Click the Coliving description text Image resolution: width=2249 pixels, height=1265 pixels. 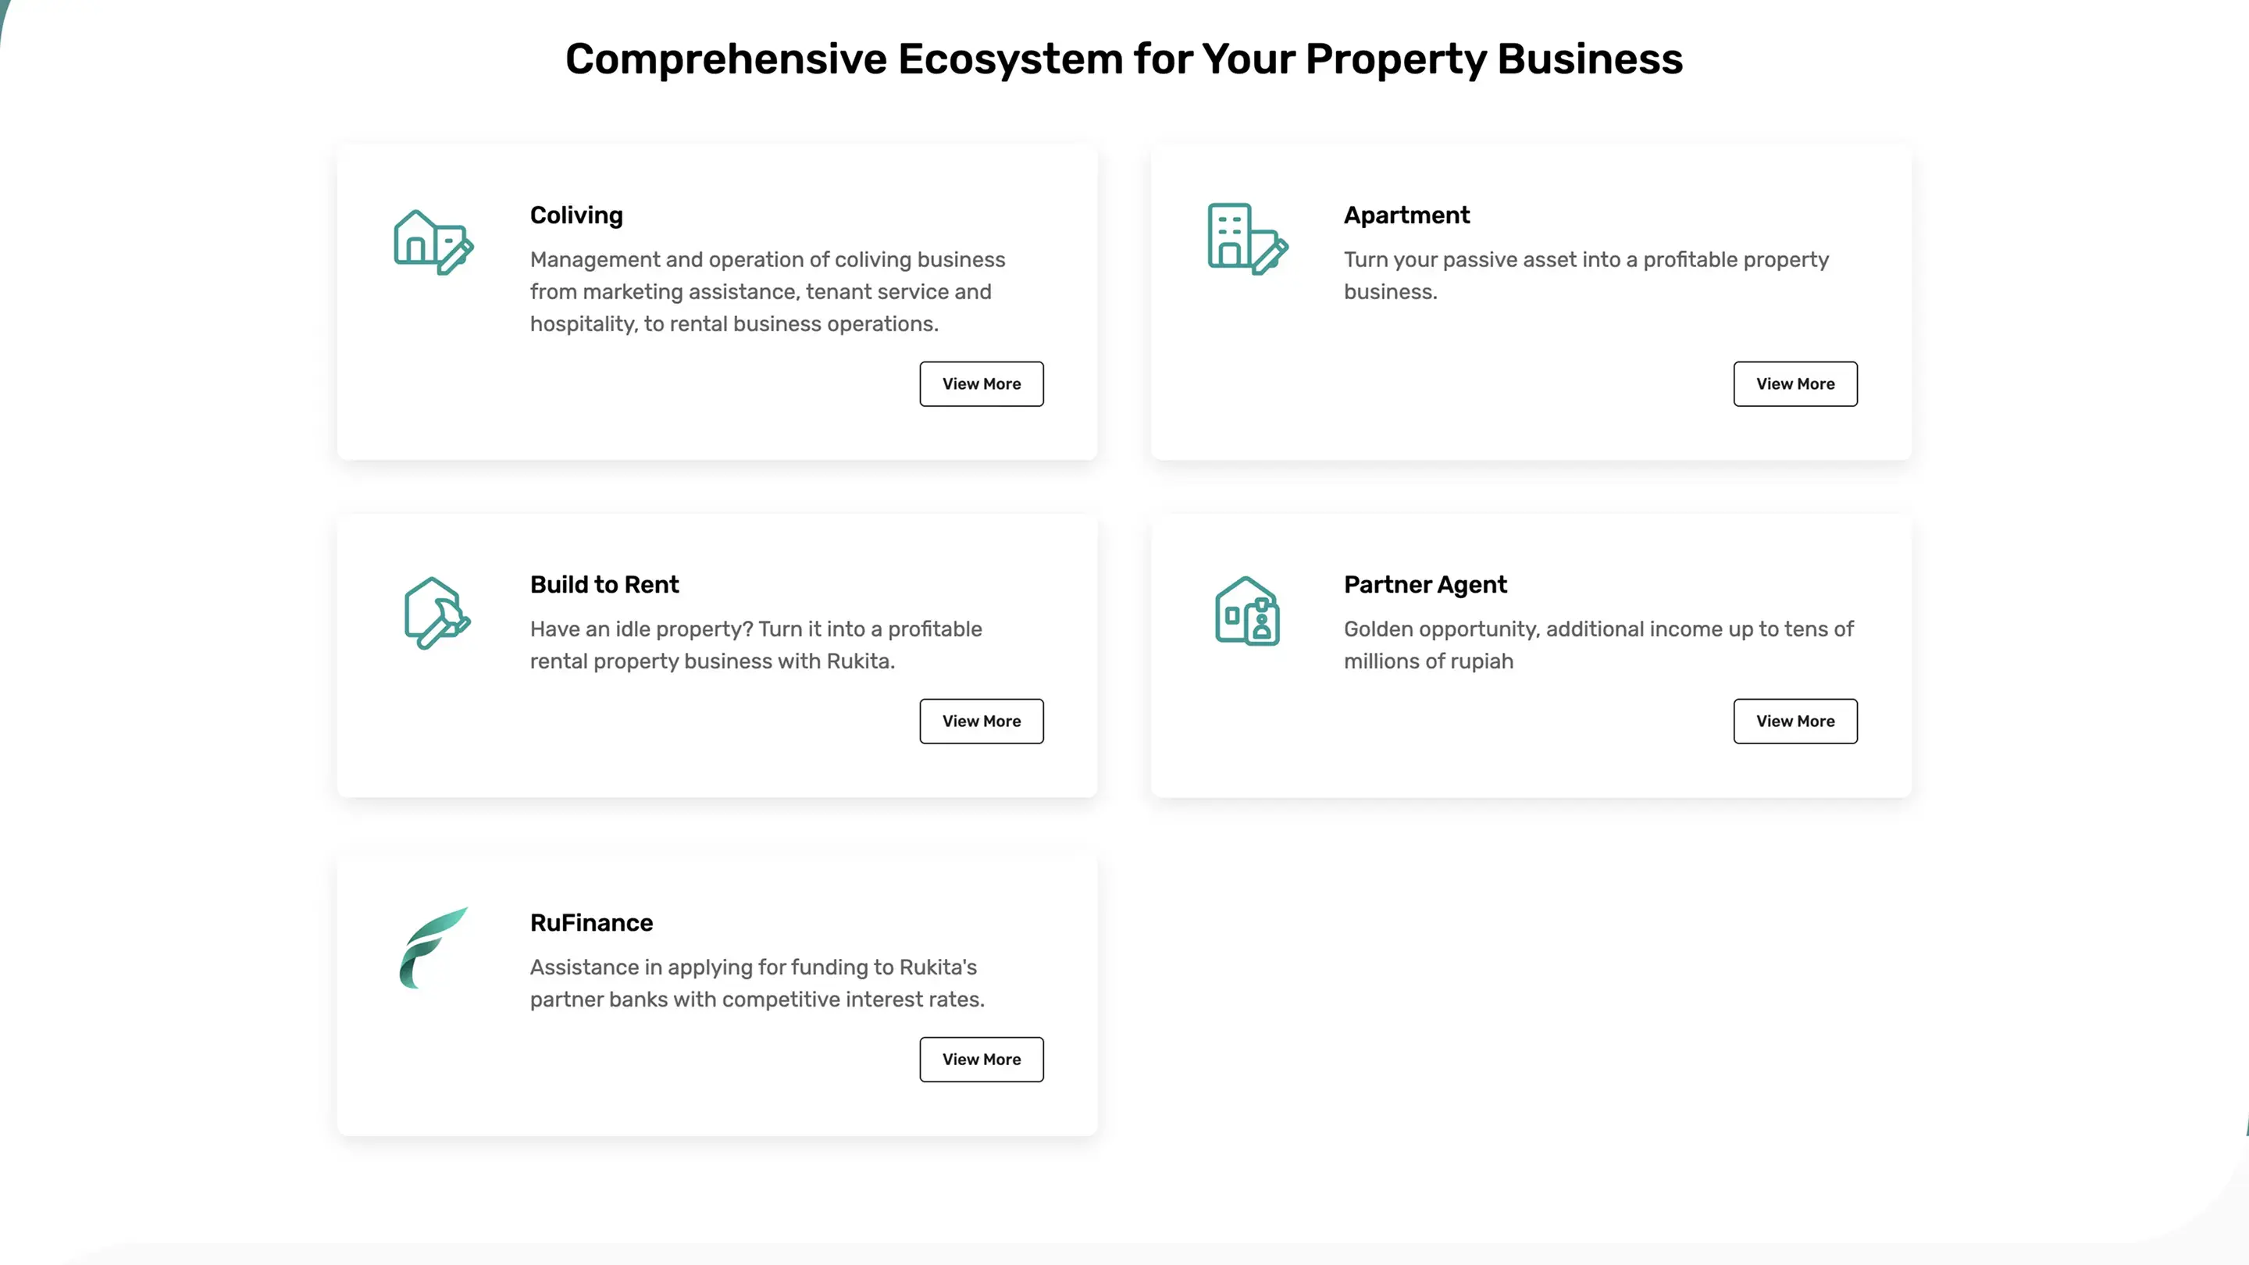768,291
